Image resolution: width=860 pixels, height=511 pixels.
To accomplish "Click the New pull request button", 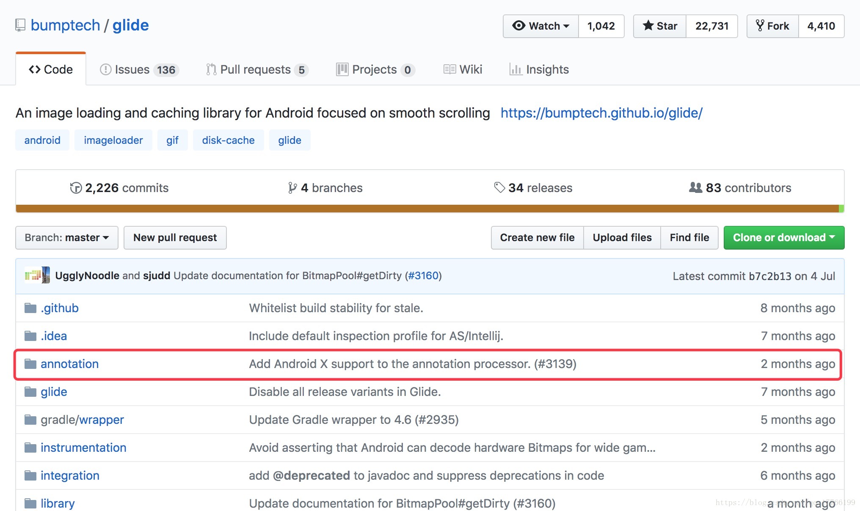I will pyautogui.click(x=175, y=237).
